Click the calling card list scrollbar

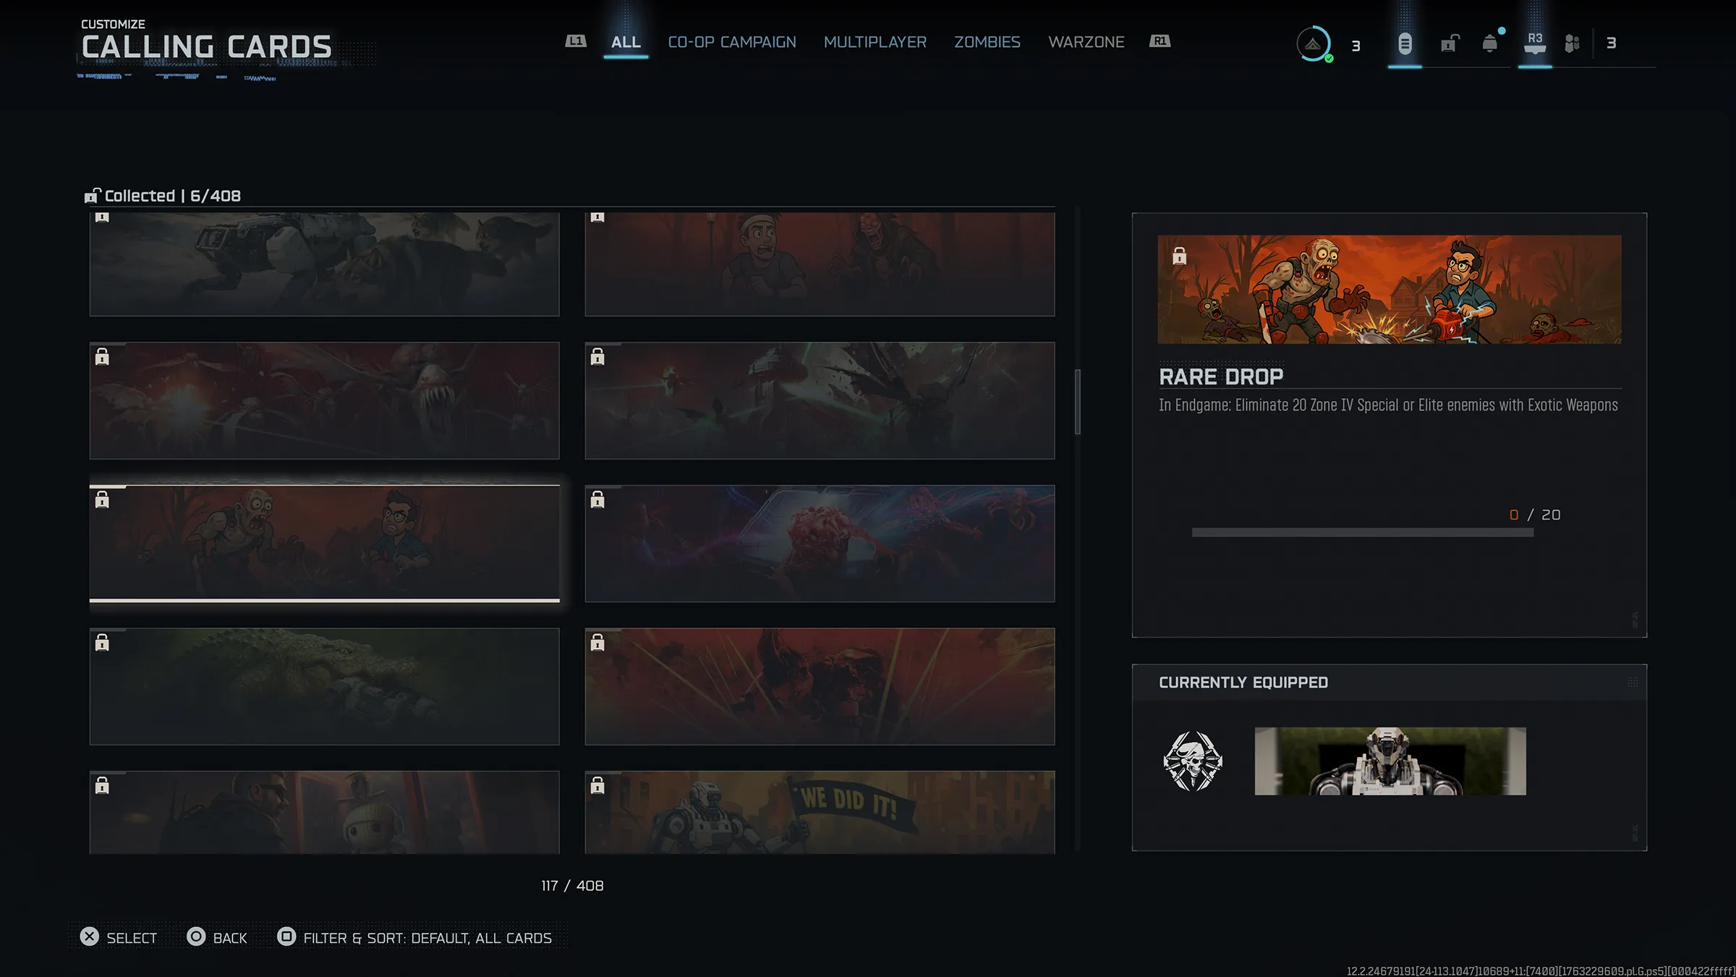tap(1077, 402)
